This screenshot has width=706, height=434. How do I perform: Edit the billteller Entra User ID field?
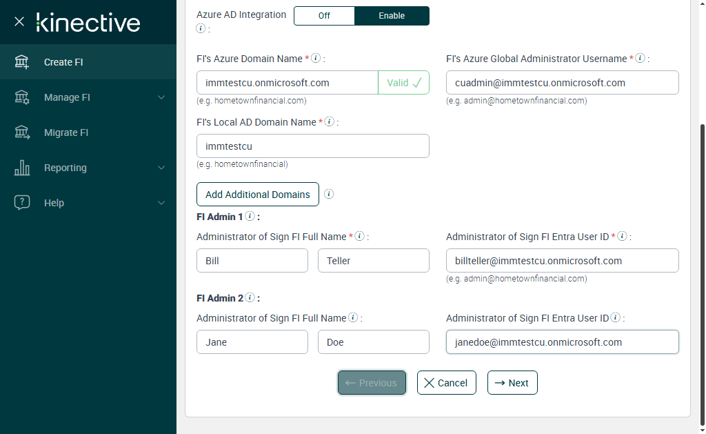click(x=563, y=261)
